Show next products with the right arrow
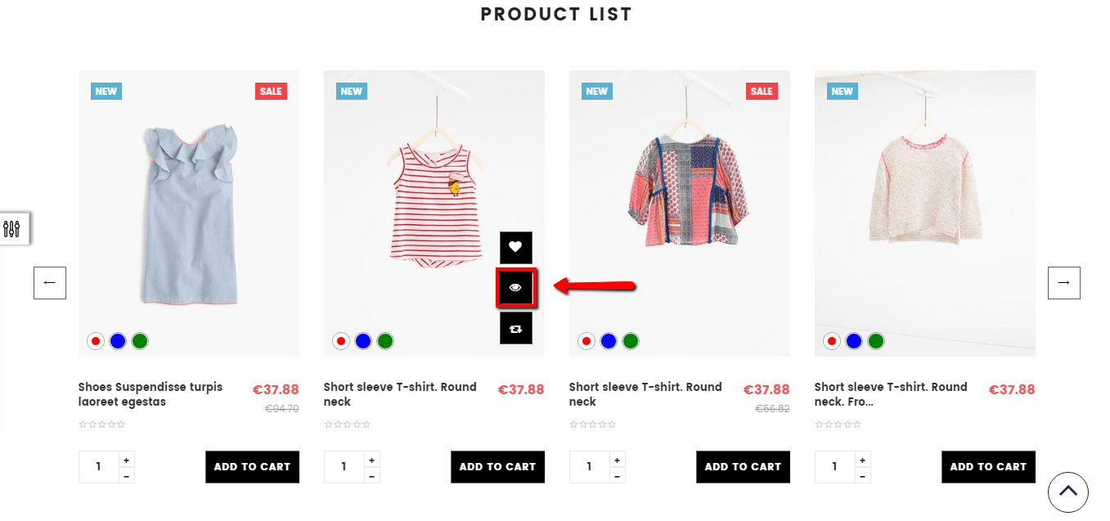 click(x=1063, y=283)
